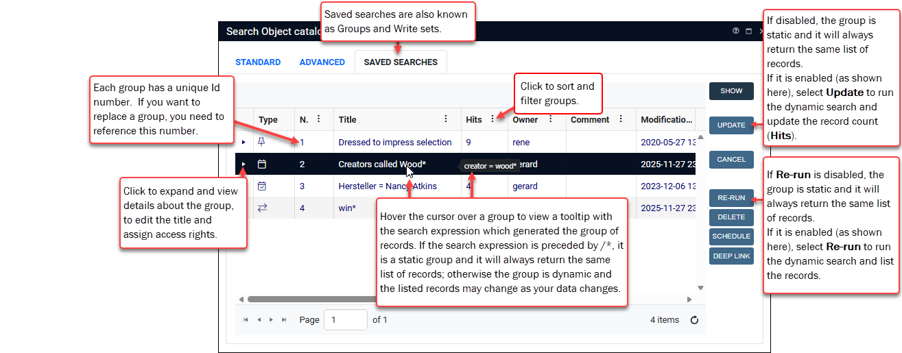902x353 pixels.
Task: Sort by the Modification column header
Action: (x=667, y=119)
